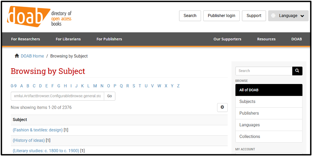Open the For Researchers menu
Image resolution: width=312 pixels, height=156 pixels.
tap(25, 39)
